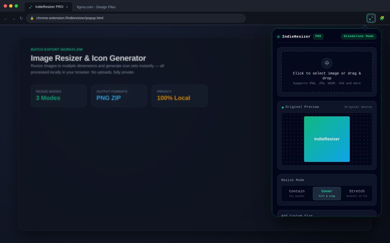Click the Original Source label
The width and height of the screenshot is (390, 243).
[x=358, y=107]
